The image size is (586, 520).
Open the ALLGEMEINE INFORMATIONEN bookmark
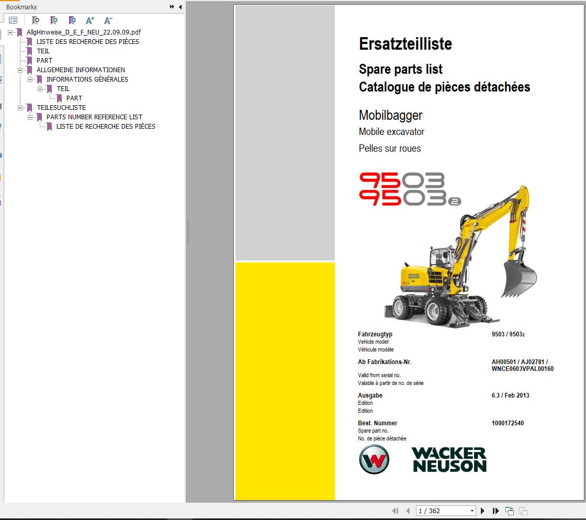point(81,70)
